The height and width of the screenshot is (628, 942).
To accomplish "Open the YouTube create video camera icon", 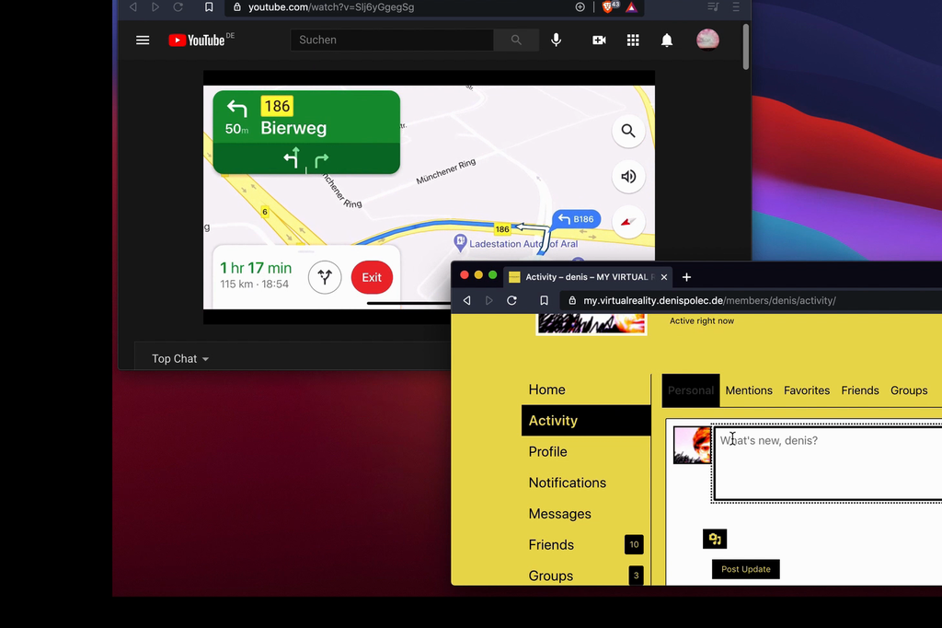I will click(x=599, y=40).
